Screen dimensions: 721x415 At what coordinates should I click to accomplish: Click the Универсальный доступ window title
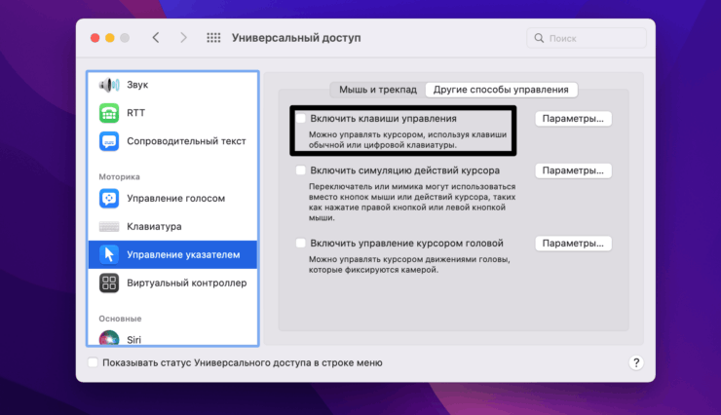pyautogui.click(x=296, y=38)
